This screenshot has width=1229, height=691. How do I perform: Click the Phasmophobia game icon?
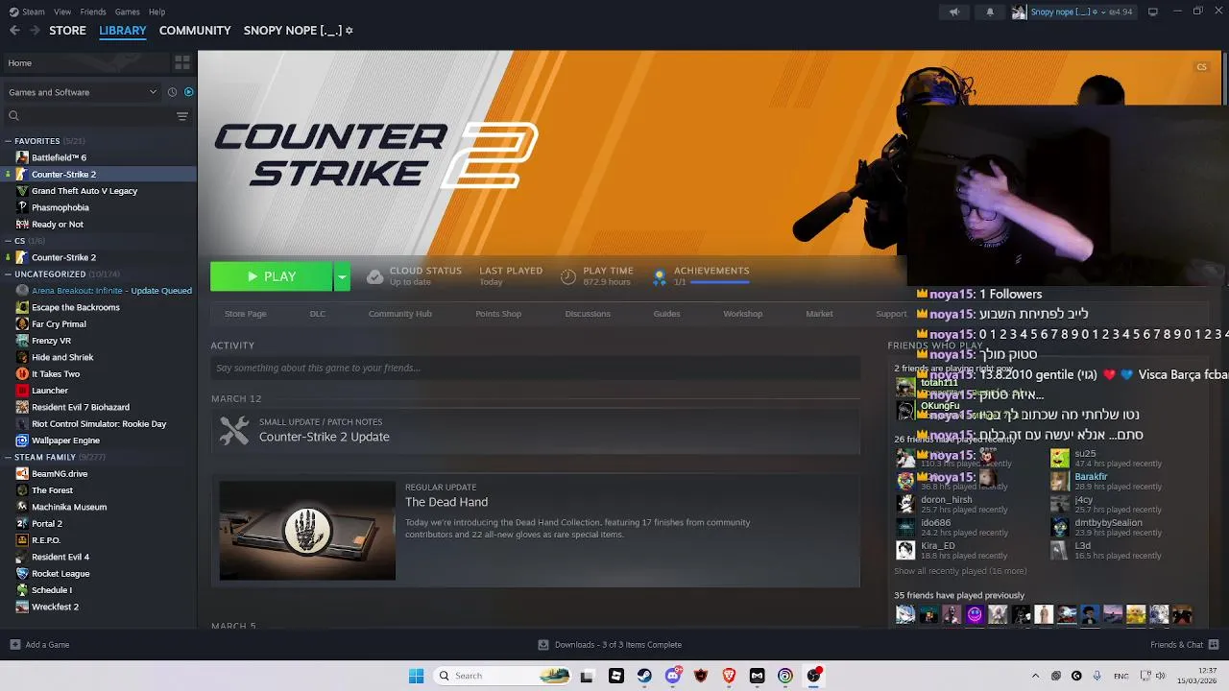point(22,207)
